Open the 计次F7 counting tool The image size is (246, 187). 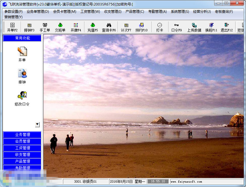point(126,27)
